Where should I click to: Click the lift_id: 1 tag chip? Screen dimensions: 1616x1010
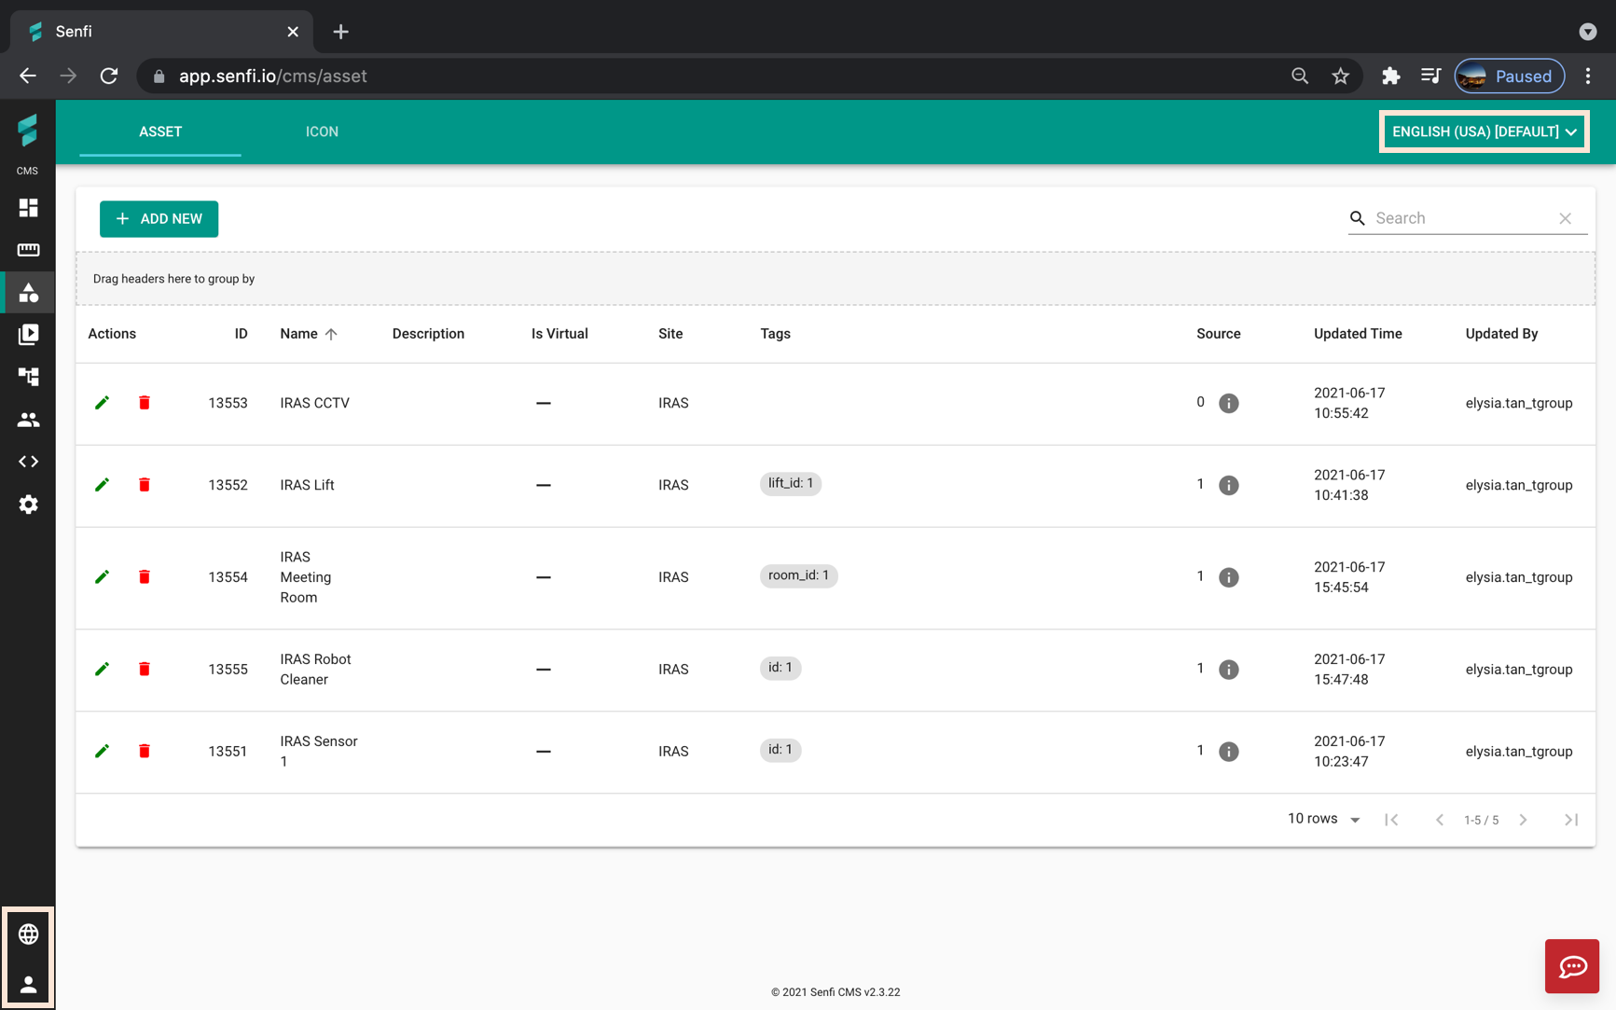(791, 483)
